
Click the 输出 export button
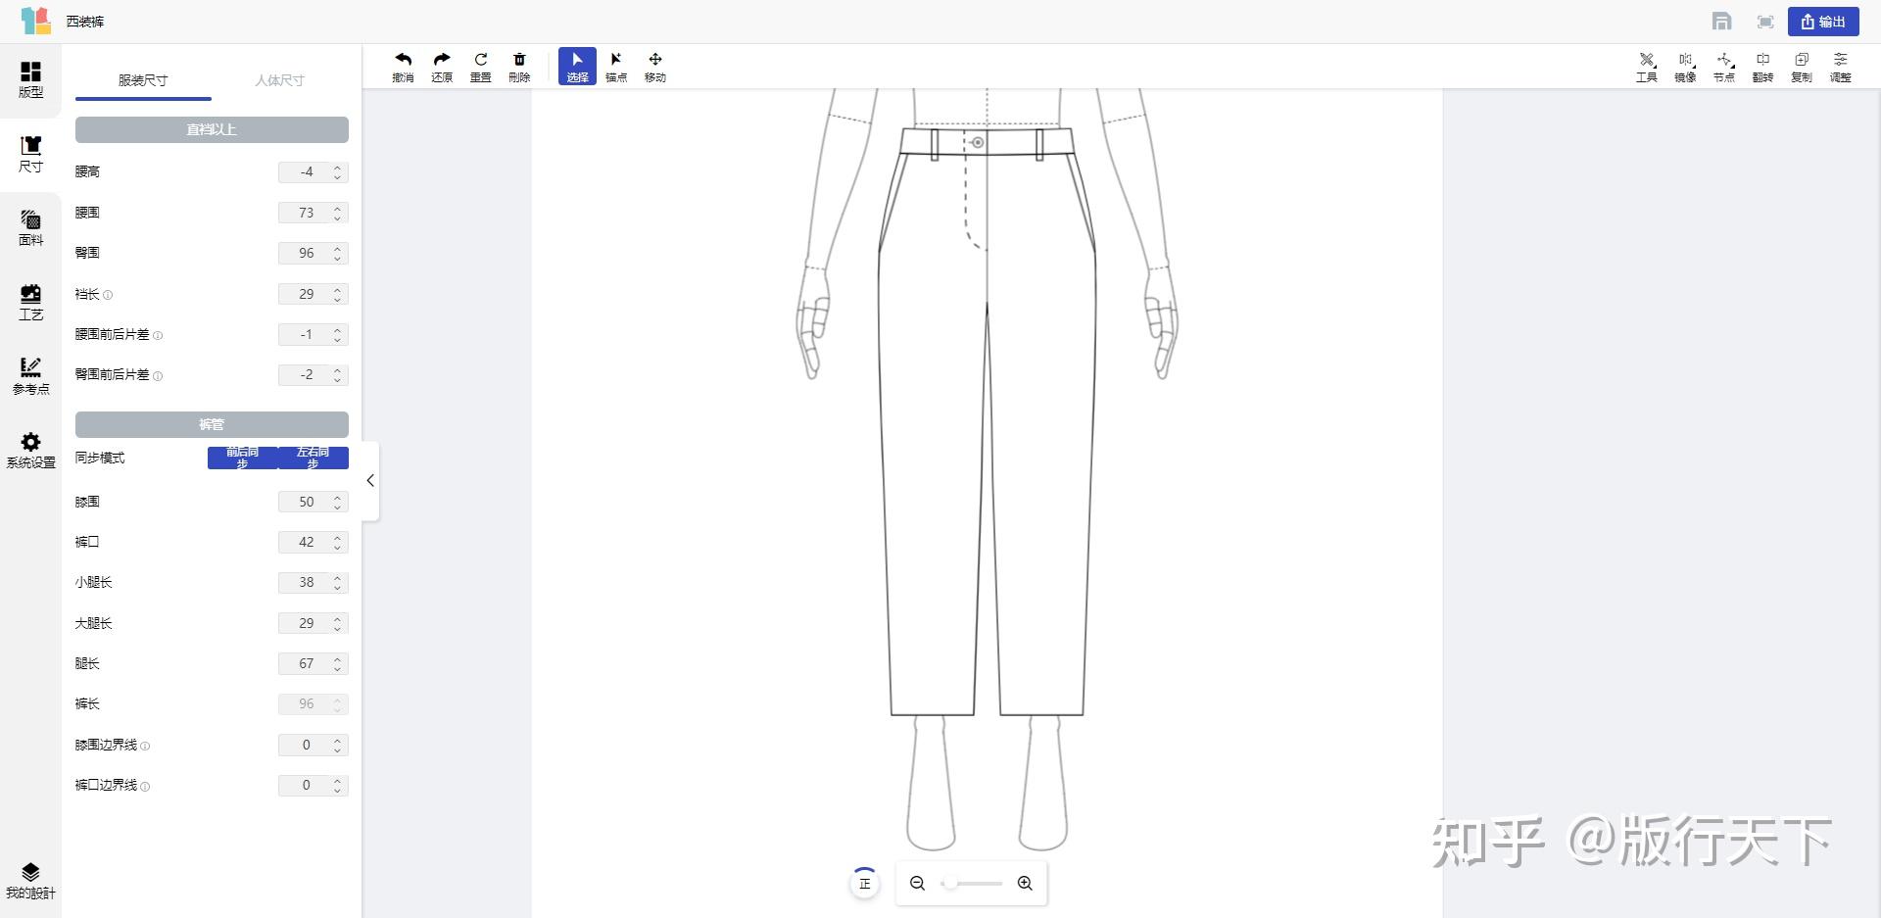1823,22
